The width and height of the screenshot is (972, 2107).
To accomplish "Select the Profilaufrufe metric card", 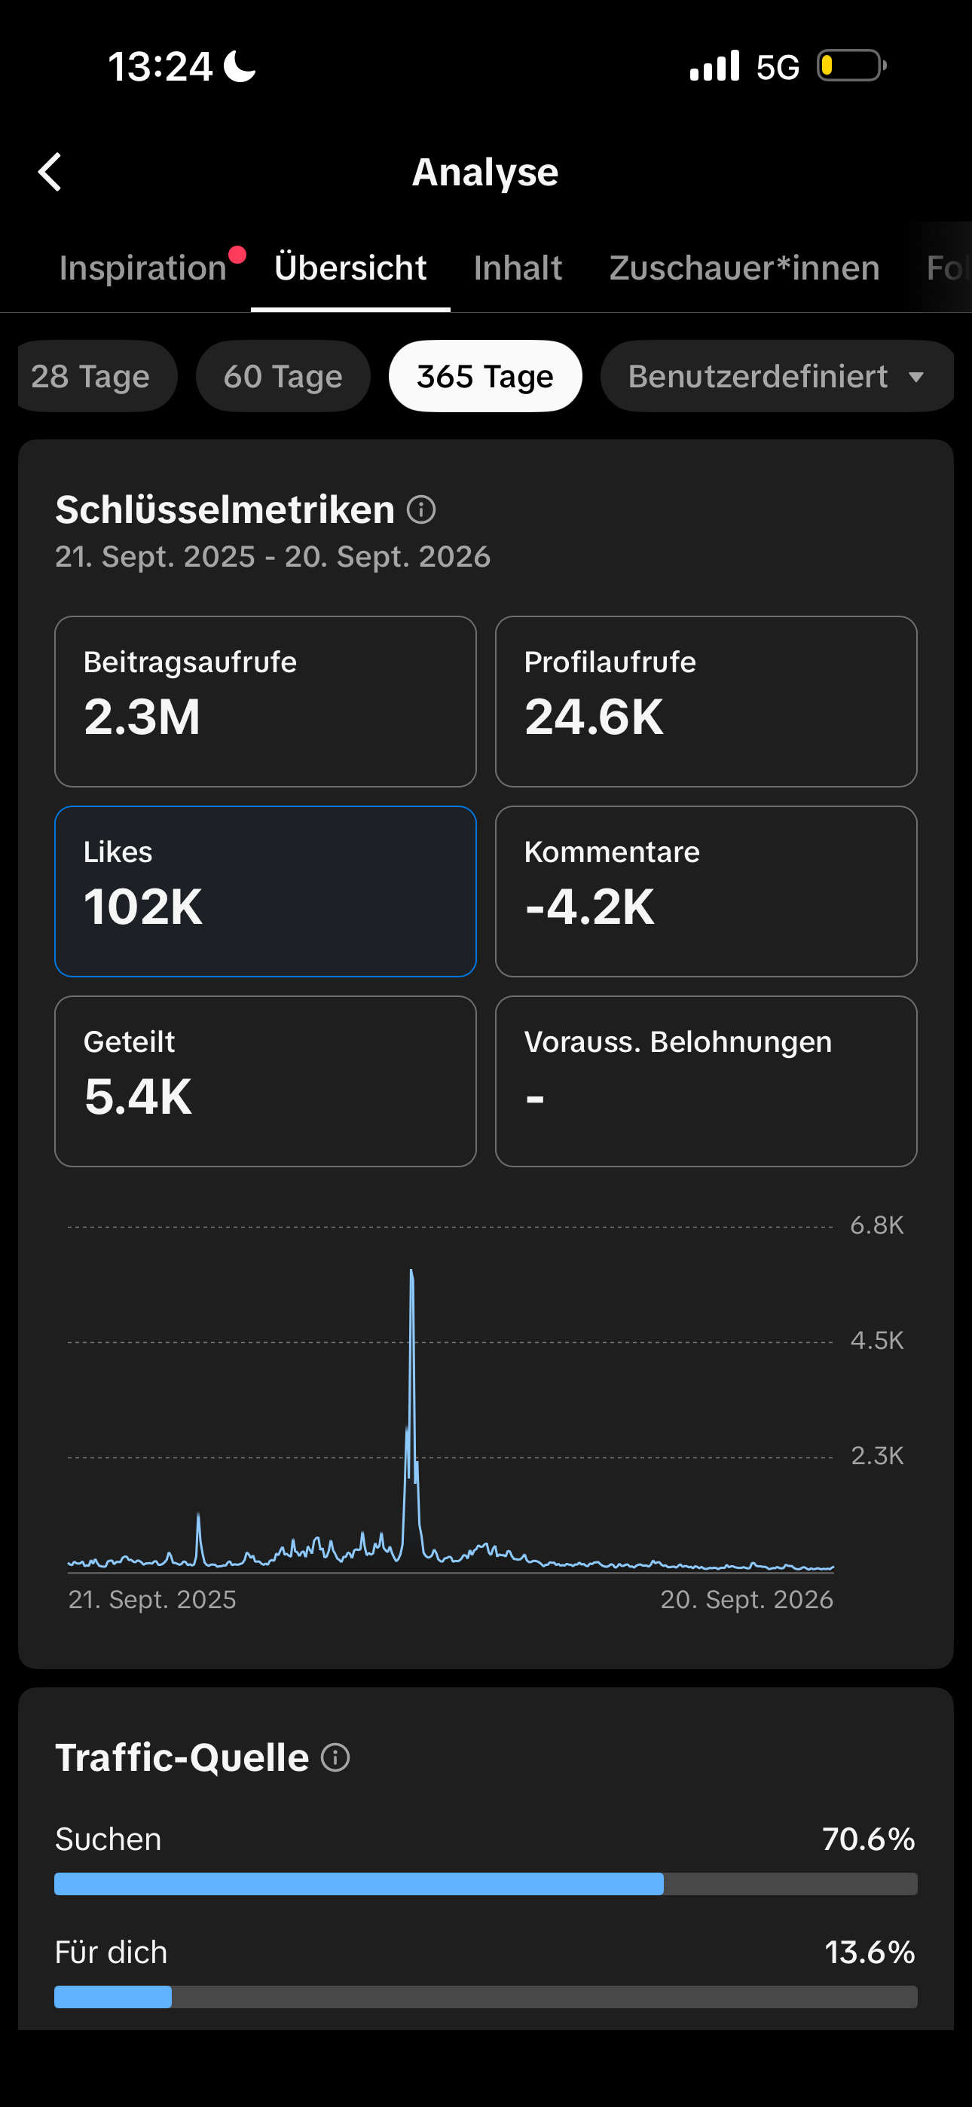I will (x=706, y=702).
